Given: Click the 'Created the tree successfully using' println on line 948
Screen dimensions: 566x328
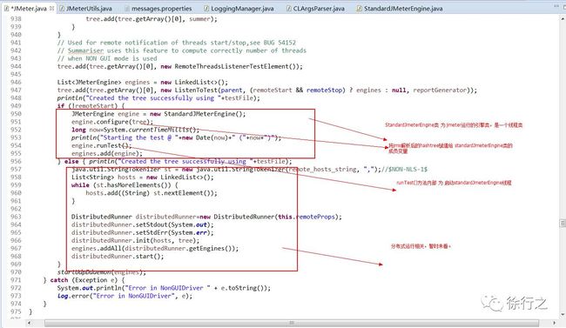Looking at the screenshot, I should (x=158, y=98).
